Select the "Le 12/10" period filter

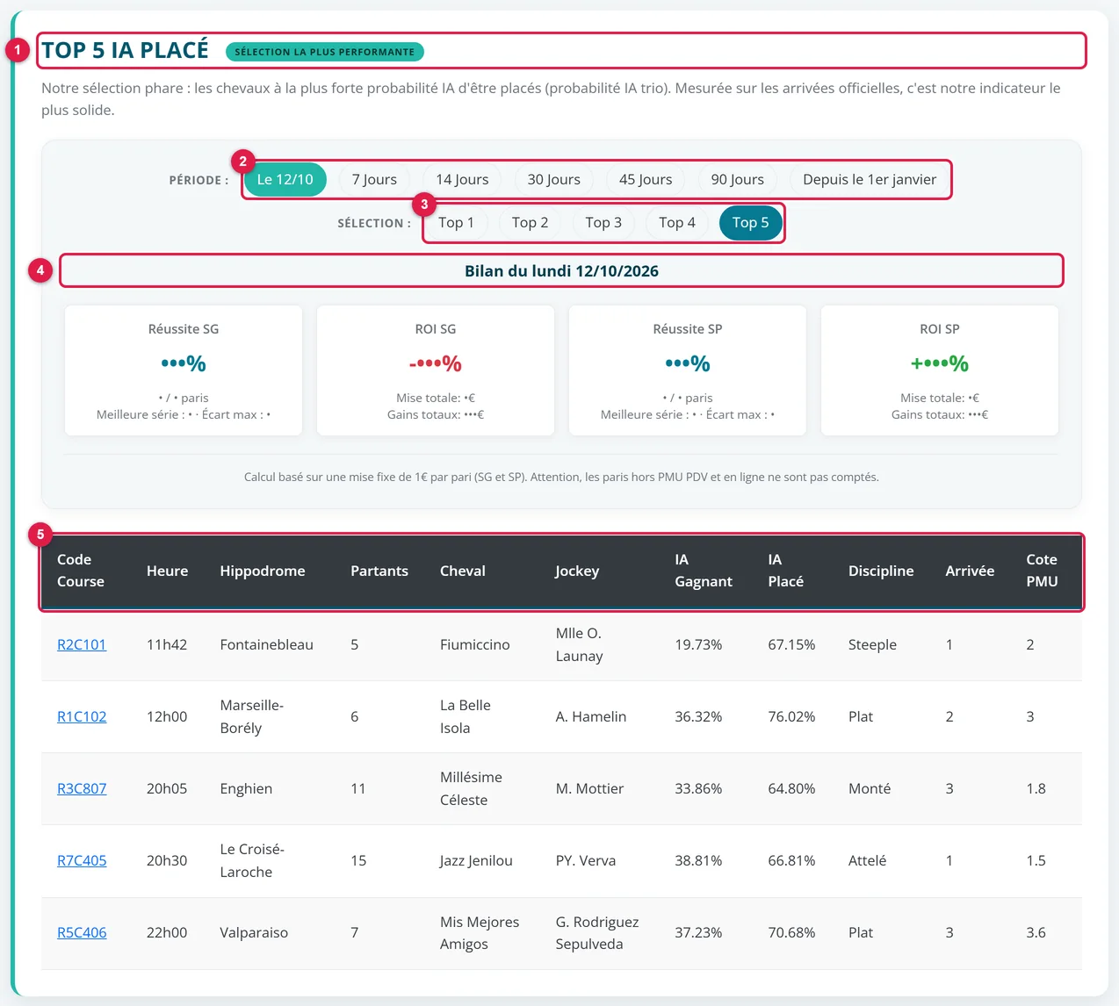285,179
